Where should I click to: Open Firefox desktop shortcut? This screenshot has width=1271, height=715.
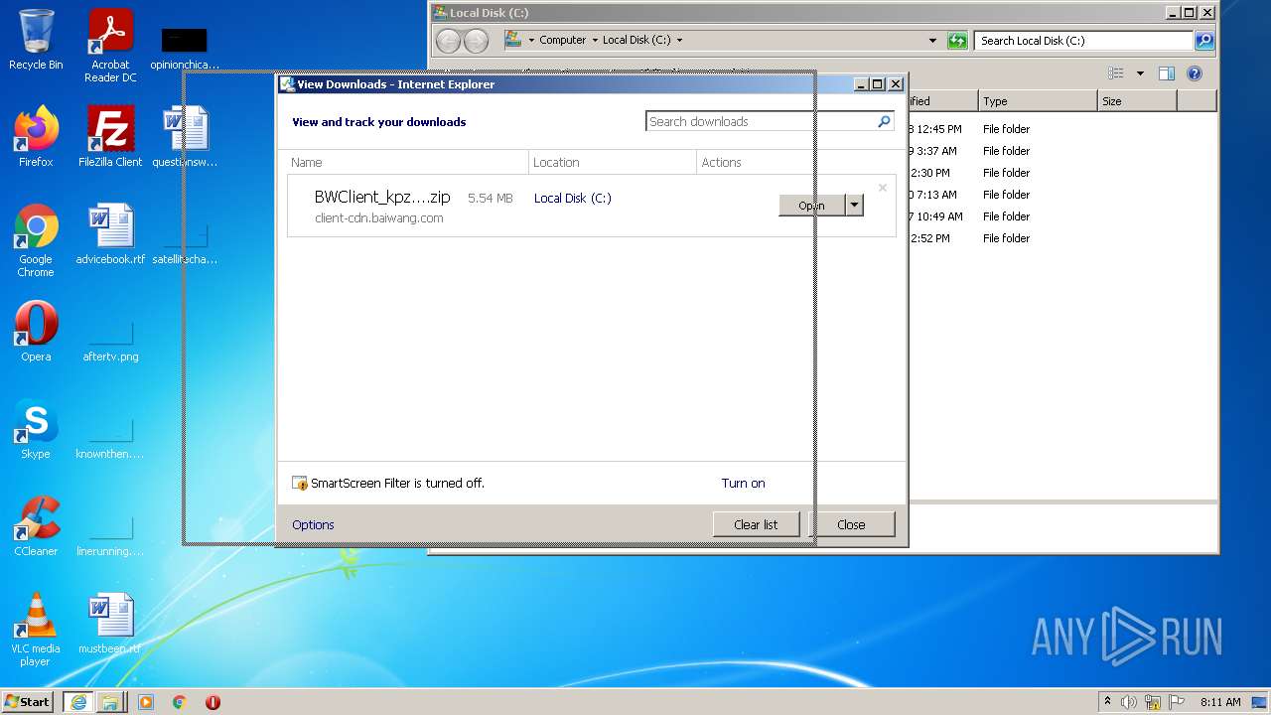[x=36, y=137]
